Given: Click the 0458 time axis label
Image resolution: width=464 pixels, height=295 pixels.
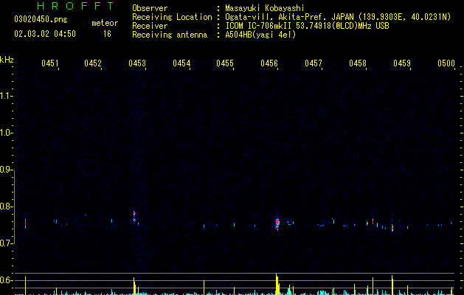Looking at the screenshot, I should (358, 63).
